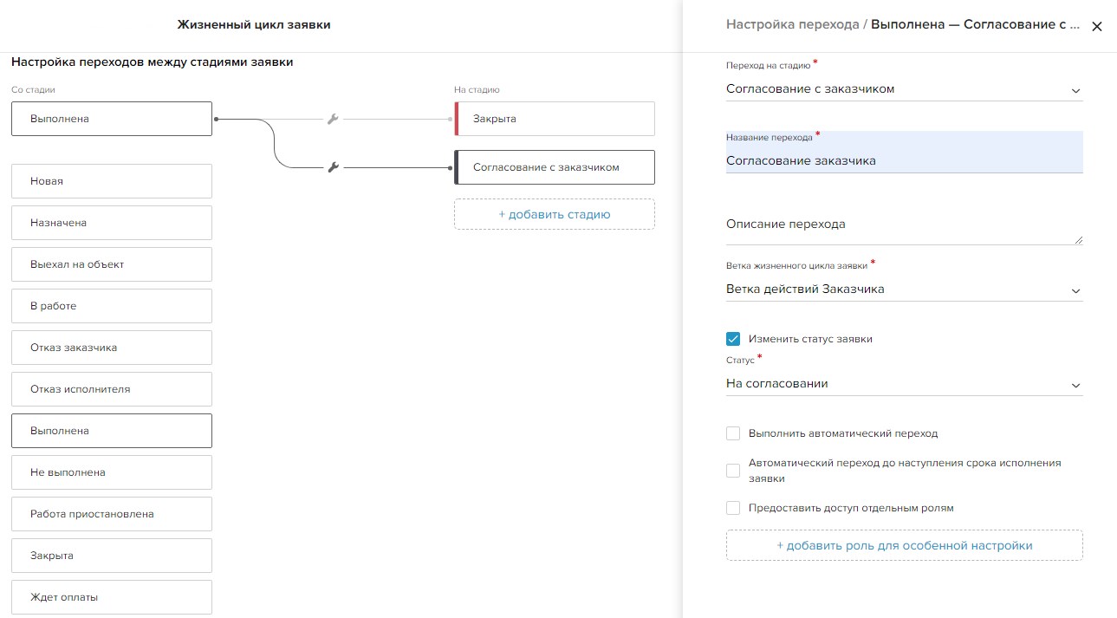Enable Выполнить автоматический переход checkbox
Image resolution: width=1117 pixels, height=618 pixels.
point(733,433)
